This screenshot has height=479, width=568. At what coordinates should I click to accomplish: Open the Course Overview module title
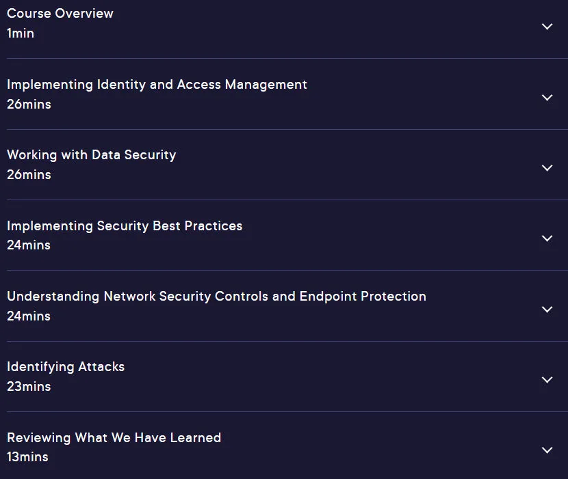(x=60, y=14)
